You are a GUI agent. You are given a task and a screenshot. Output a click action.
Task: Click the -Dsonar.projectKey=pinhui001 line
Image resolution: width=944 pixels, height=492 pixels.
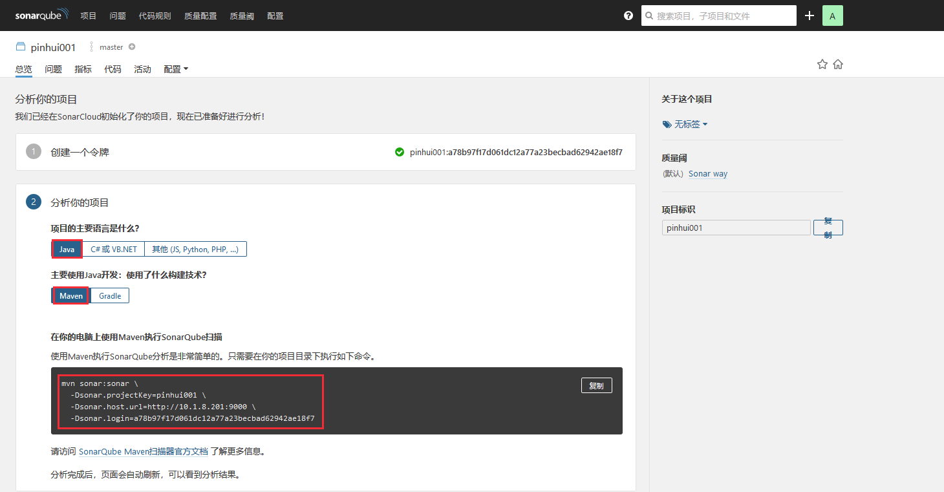[x=138, y=395]
